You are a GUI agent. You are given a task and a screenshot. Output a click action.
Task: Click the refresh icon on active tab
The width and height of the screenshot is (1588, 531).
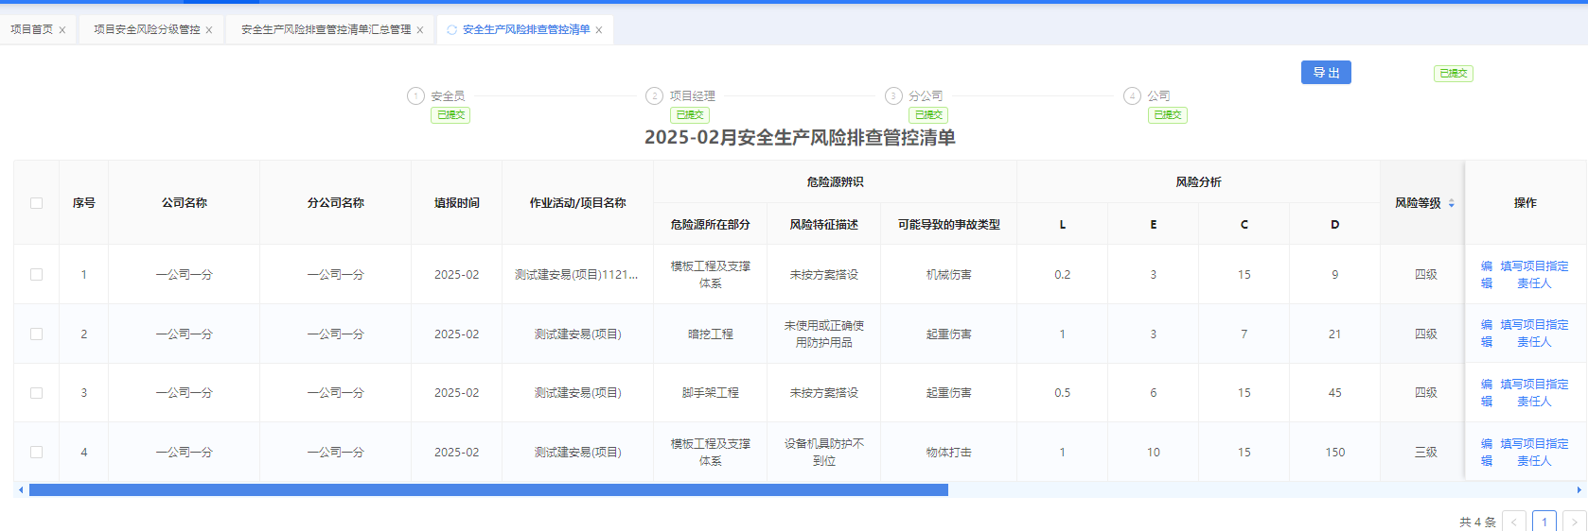click(451, 30)
